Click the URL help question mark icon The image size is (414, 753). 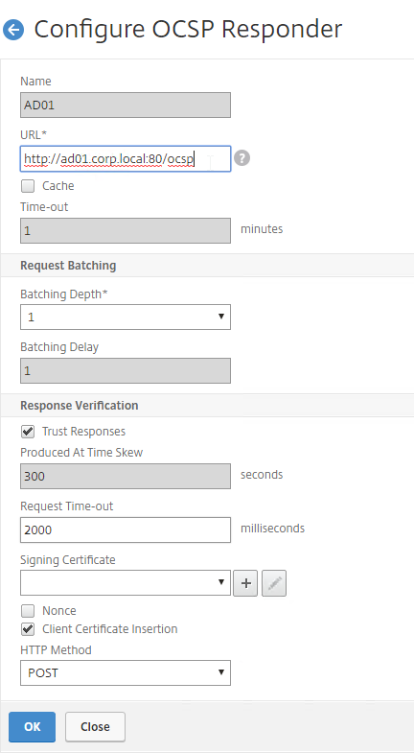coord(242,158)
